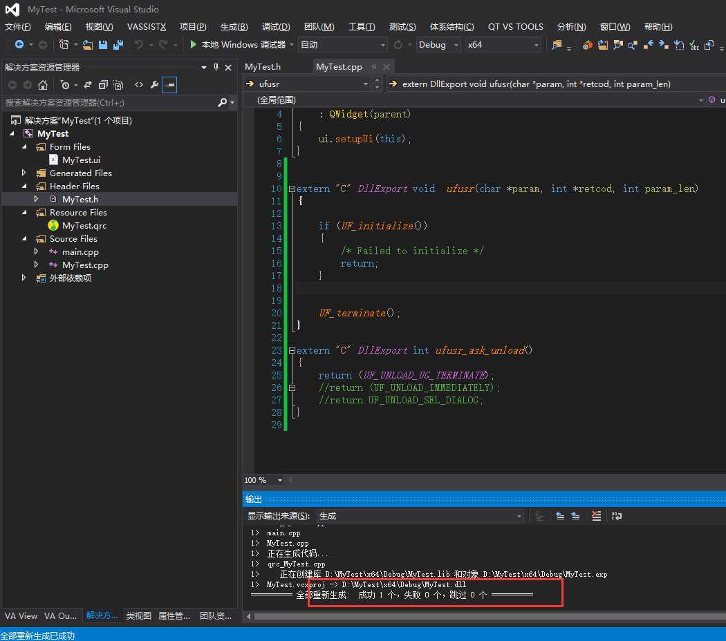Click go to previous message in Output

(560, 516)
